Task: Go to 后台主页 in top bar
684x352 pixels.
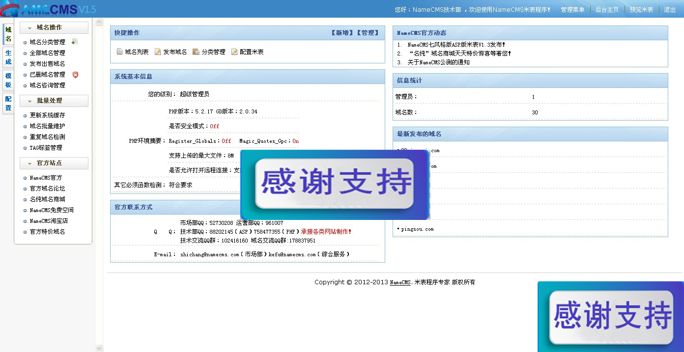Action: pyautogui.click(x=607, y=10)
